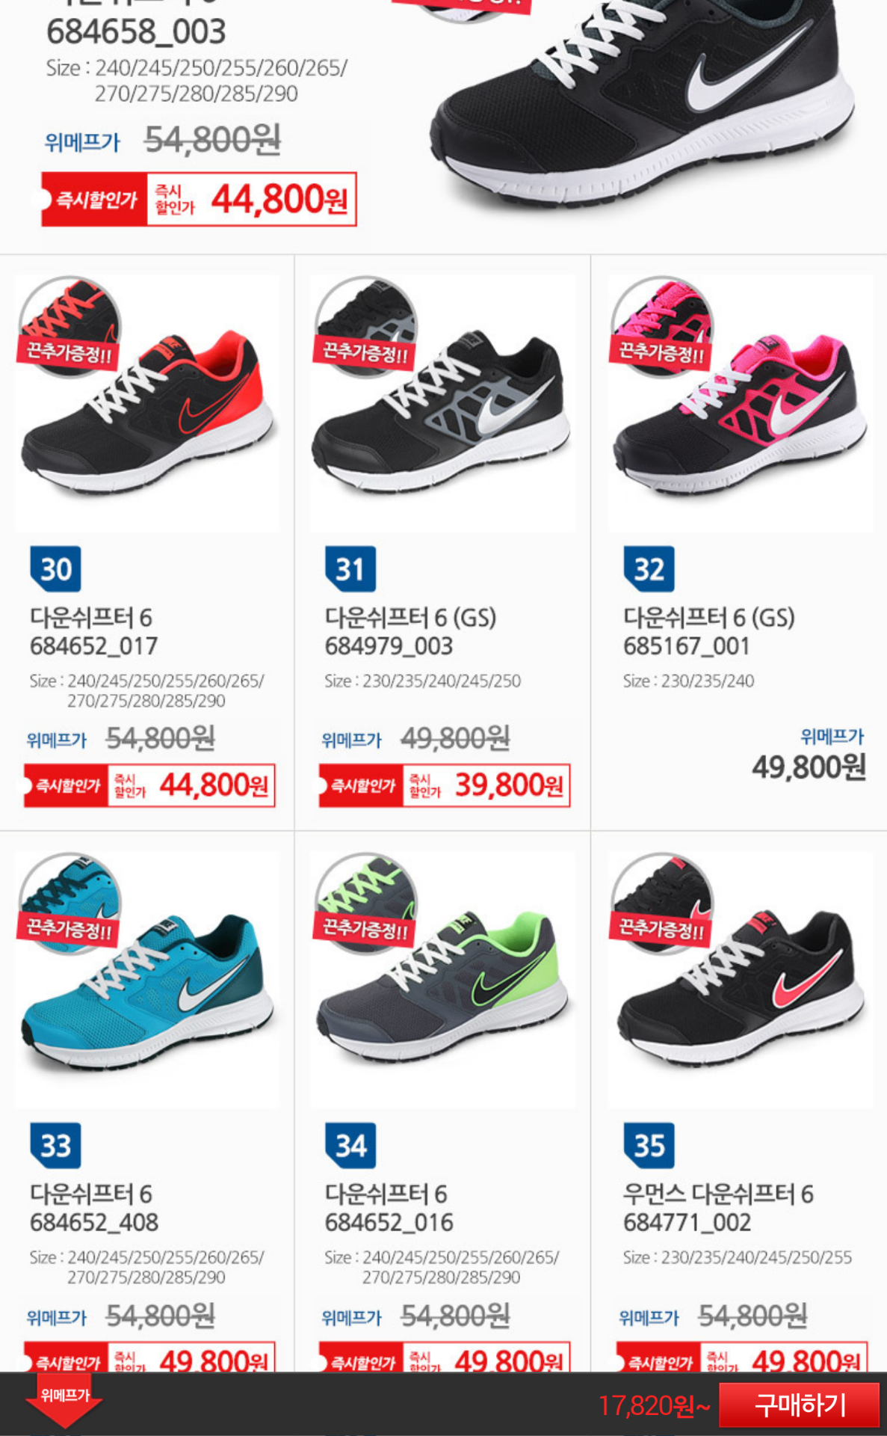Viewport: 887px width, 1436px height.
Task: Select number badge 32 icon
Action: (x=649, y=570)
